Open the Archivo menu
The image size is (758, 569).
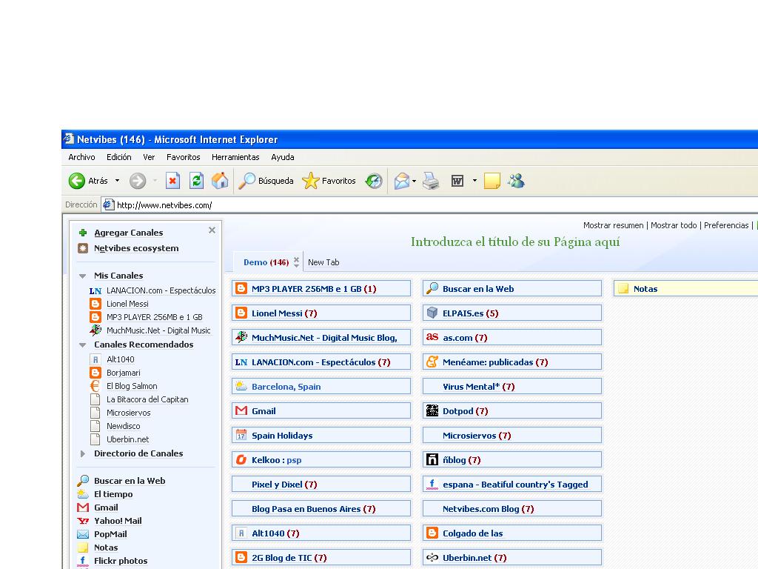81,157
